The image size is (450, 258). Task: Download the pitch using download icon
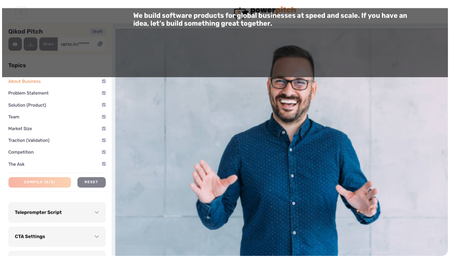[x=30, y=44]
